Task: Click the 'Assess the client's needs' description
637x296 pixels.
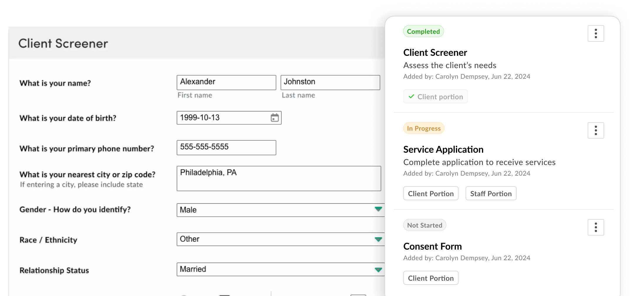Action: point(450,65)
